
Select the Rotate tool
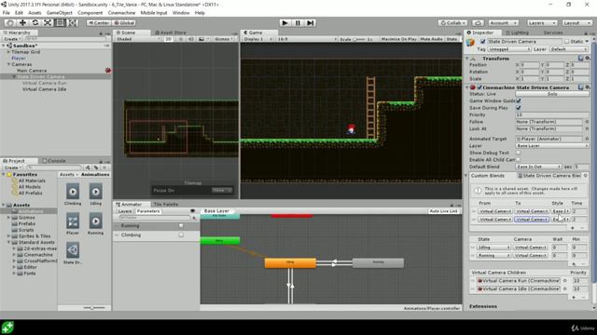tap(35, 22)
